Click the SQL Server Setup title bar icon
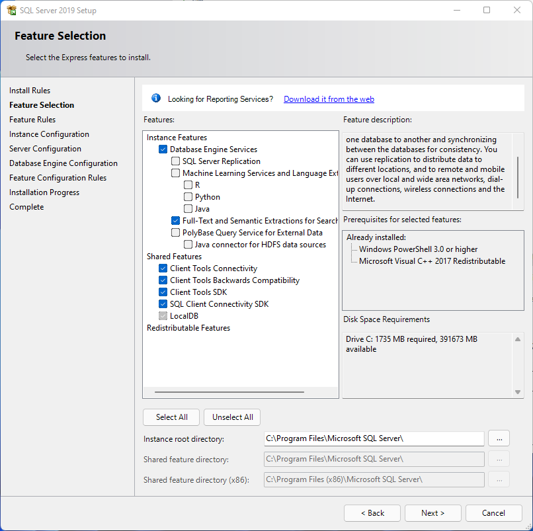The image size is (533, 531). (x=11, y=10)
